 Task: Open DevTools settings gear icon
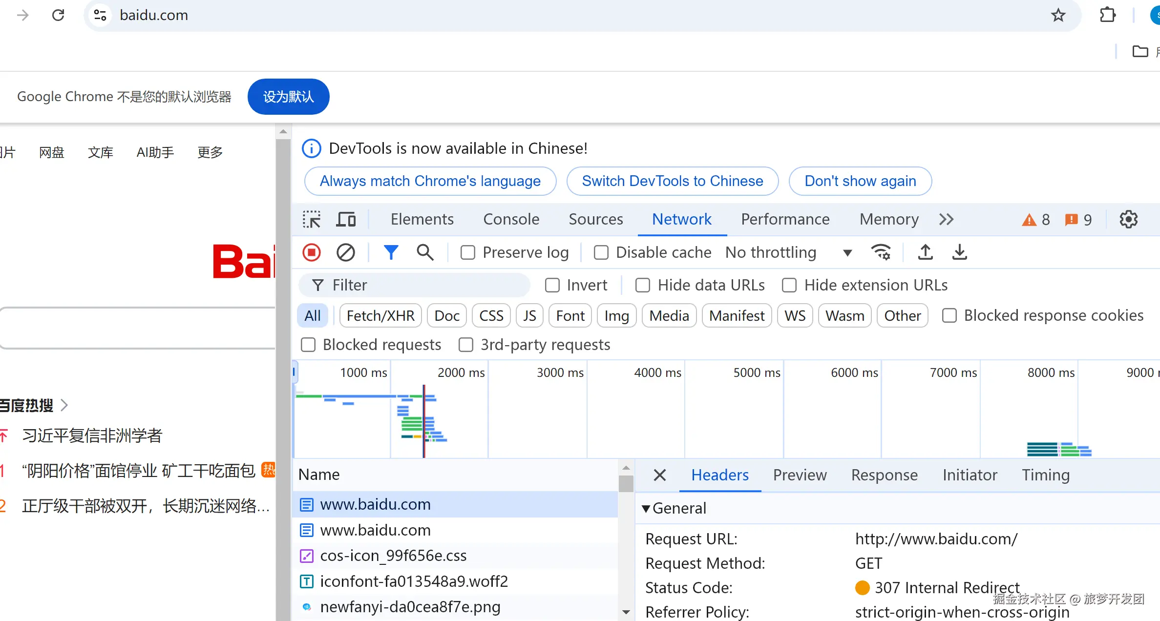tap(1128, 219)
